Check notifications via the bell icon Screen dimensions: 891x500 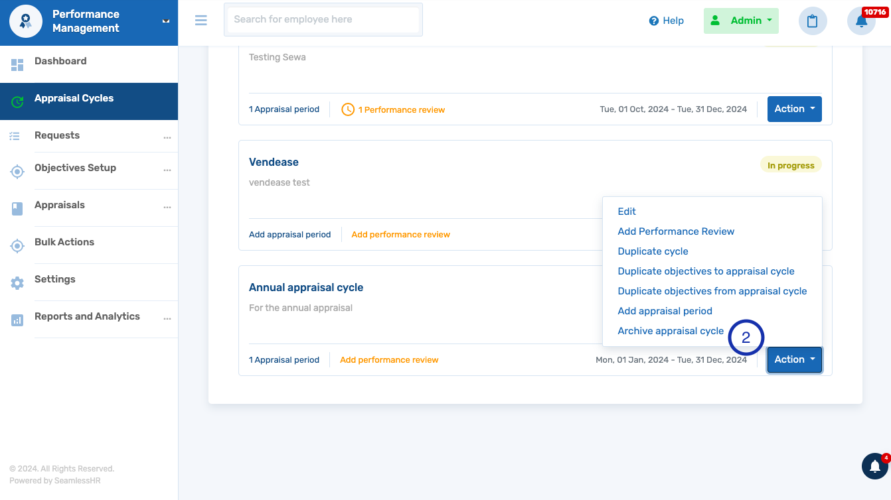click(861, 22)
